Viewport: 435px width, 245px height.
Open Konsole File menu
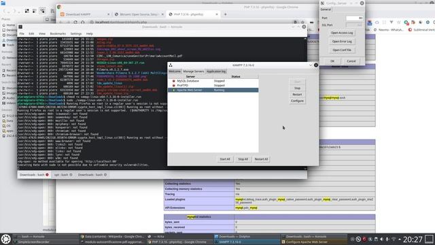[x=22, y=33]
